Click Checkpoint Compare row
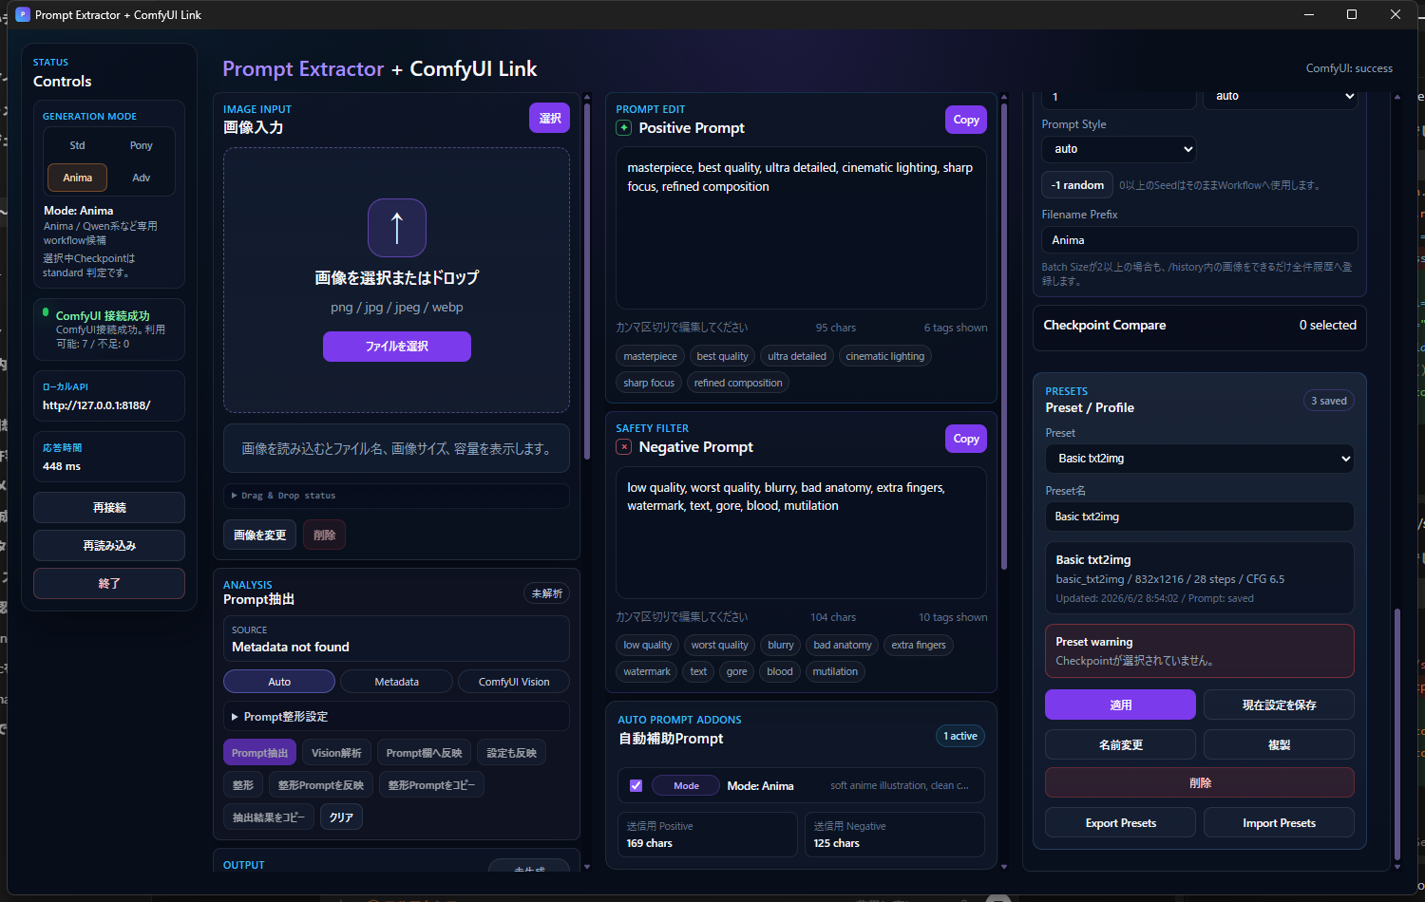Screen dimensions: 1425x902 pyautogui.click(x=1200, y=326)
